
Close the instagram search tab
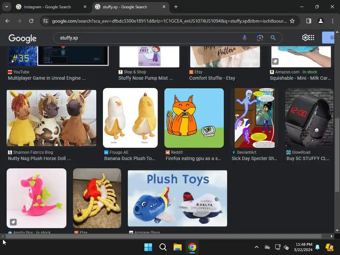(85, 7)
